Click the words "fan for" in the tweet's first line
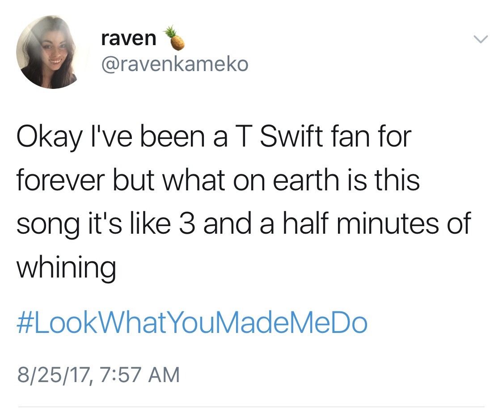Image resolution: width=494 pixels, height=408 pixels. click(365, 136)
